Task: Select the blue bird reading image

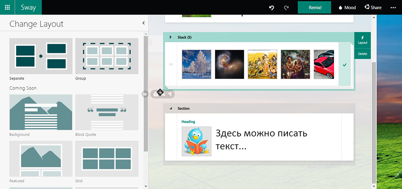Action: pyautogui.click(x=197, y=141)
